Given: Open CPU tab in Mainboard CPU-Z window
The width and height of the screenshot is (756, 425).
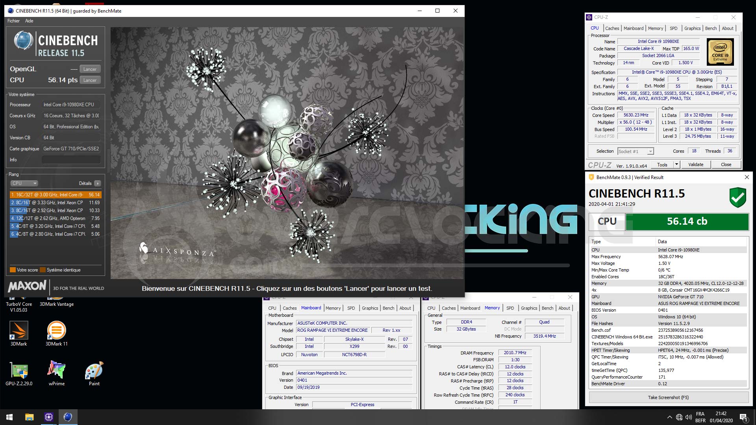Looking at the screenshot, I should (272, 308).
